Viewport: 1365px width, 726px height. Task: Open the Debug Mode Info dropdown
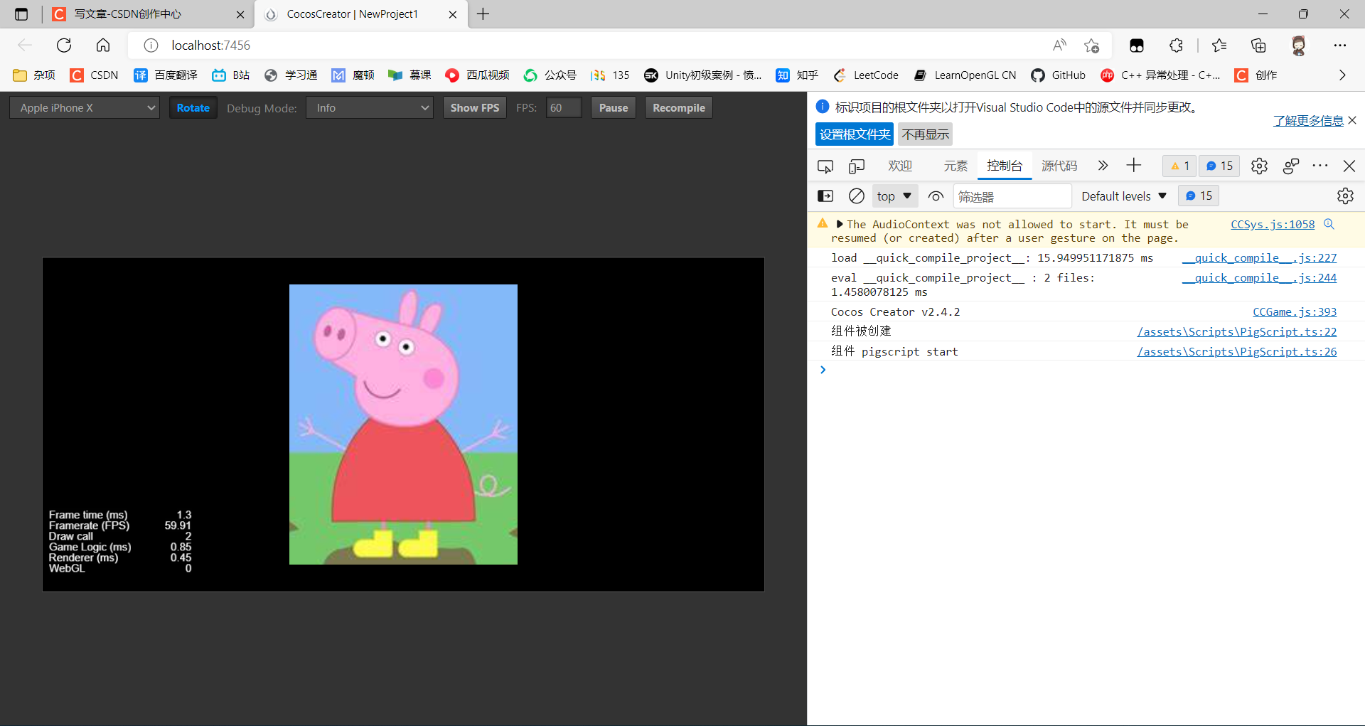pyautogui.click(x=370, y=108)
